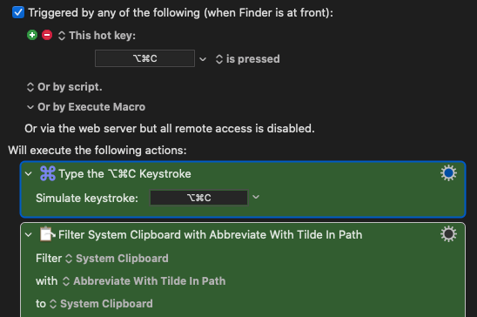Screen dimensions: 477x317
Task: Collapse the Type Keystroke action
Action: point(29,174)
